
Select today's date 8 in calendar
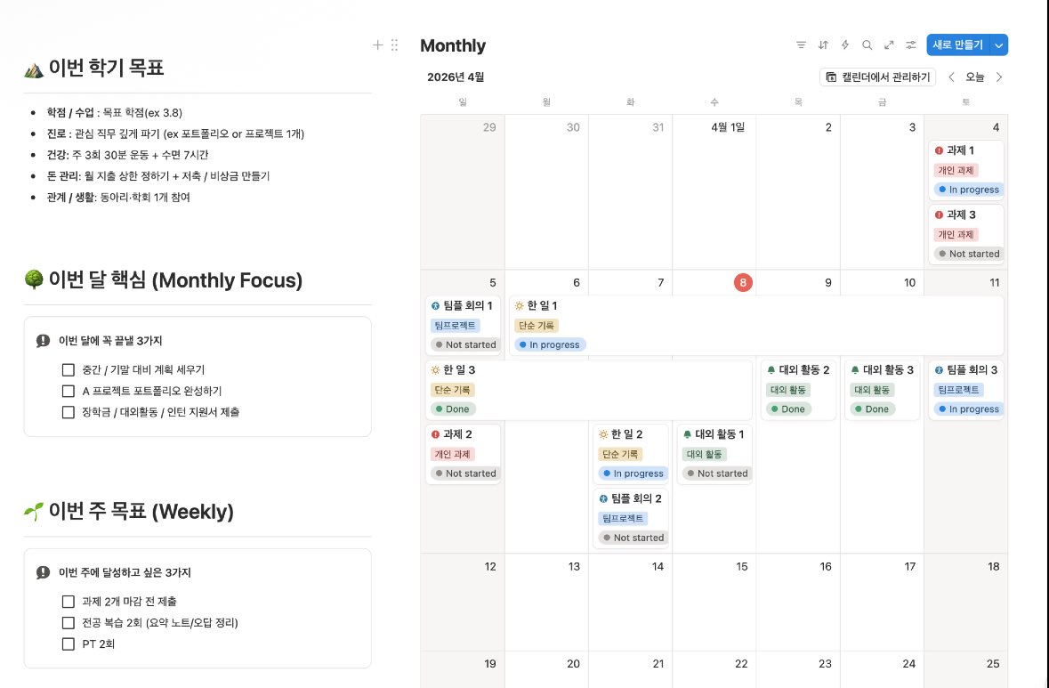click(743, 282)
